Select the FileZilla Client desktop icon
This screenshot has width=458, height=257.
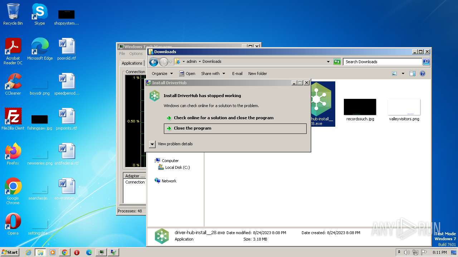13,119
